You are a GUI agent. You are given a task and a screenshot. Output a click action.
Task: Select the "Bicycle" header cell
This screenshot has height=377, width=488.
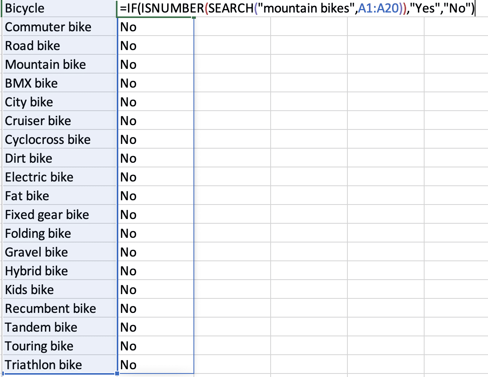pyautogui.click(x=59, y=8)
